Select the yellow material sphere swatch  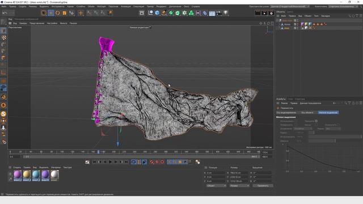[27, 175]
